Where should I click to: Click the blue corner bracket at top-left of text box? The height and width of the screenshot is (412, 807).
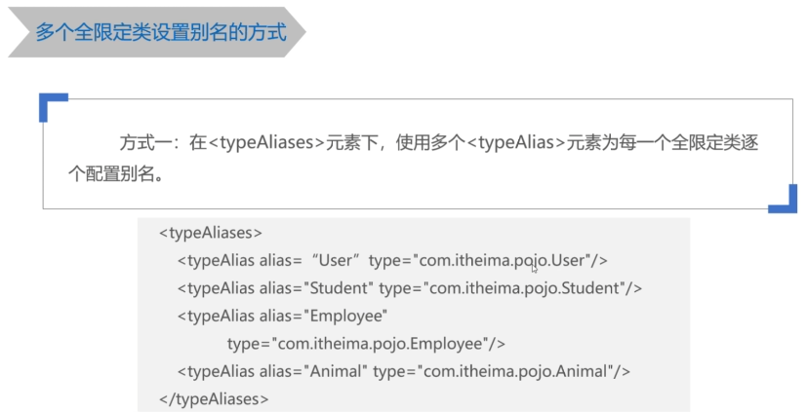(51, 104)
